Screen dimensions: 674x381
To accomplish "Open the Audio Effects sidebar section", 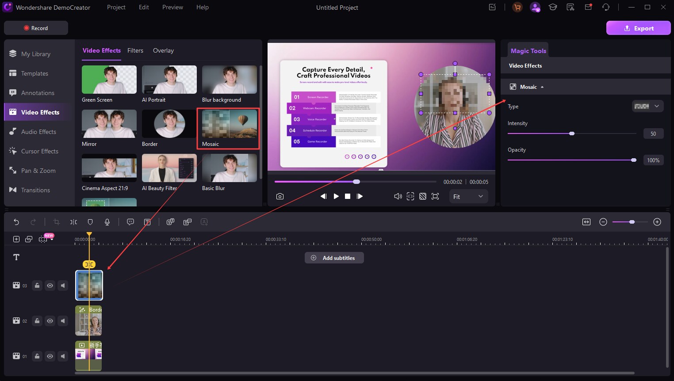I will pyautogui.click(x=38, y=132).
